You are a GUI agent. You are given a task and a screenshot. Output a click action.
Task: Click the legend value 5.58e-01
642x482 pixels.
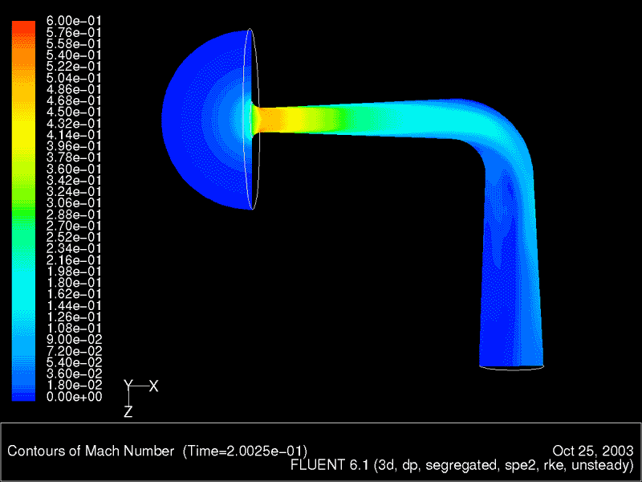click(74, 43)
